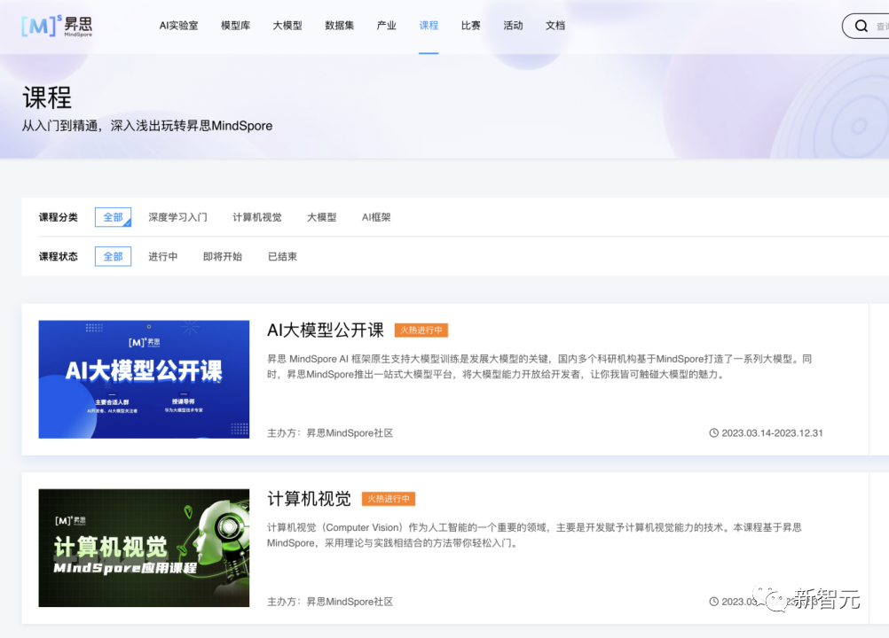Open the 大模型 page from navbar

(x=287, y=26)
